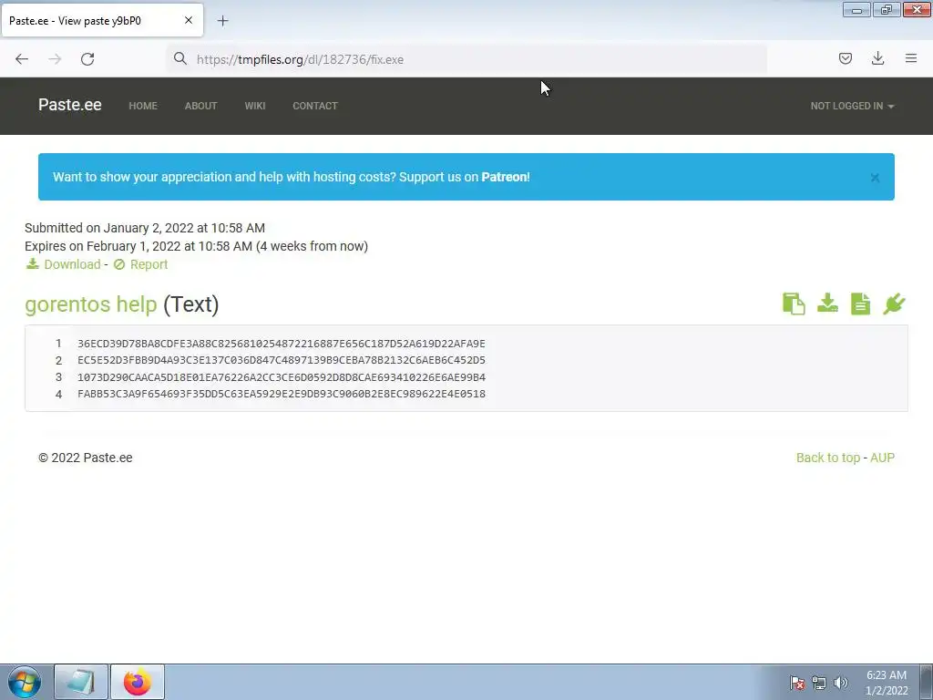The image size is (933, 700).
Task: Open the Firefox hamburger menu
Action: pos(911,58)
